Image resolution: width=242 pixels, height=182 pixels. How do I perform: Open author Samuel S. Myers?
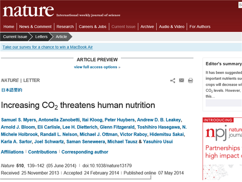coord(19,120)
